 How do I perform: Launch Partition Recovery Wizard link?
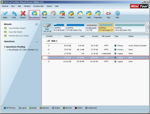tap(19, 36)
